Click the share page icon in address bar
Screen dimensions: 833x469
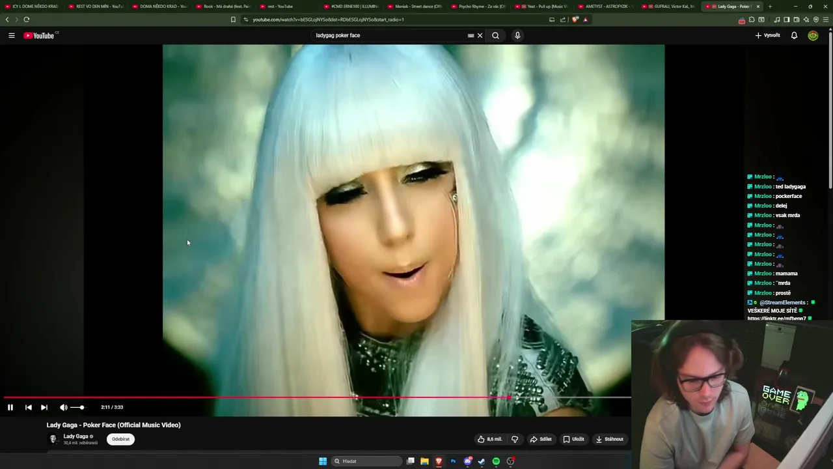click(x=563, y=20)
